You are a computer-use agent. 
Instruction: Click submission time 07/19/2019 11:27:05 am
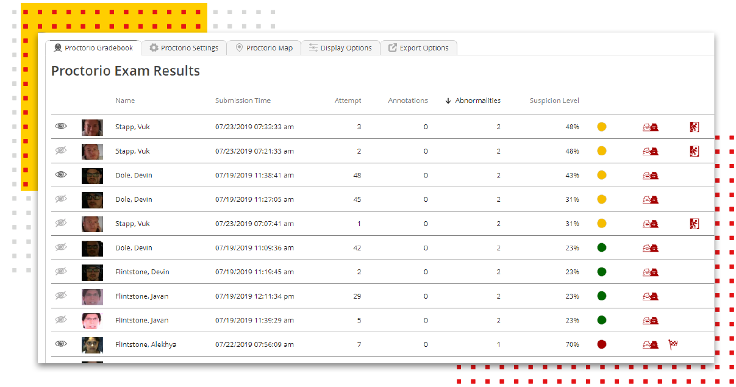(x=254, y=199)
